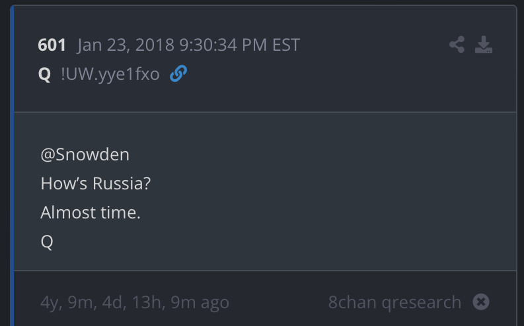
Task: Click the 9:30:34 PM EST time
Action: 239,45
